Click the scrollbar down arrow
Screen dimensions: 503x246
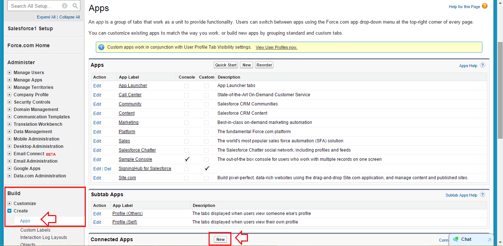(499, 243)
